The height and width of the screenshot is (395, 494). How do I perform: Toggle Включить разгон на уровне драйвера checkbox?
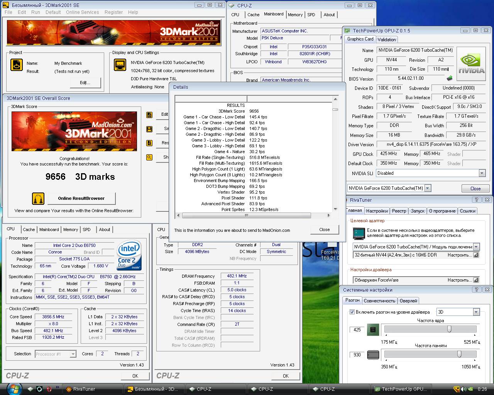[352, 312]
